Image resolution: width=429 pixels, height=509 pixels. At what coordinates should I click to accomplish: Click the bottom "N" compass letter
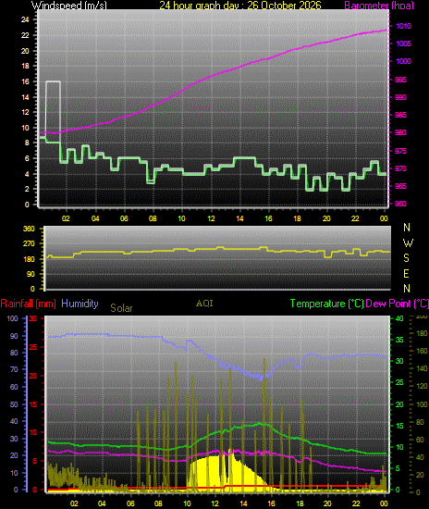point(407,288)
